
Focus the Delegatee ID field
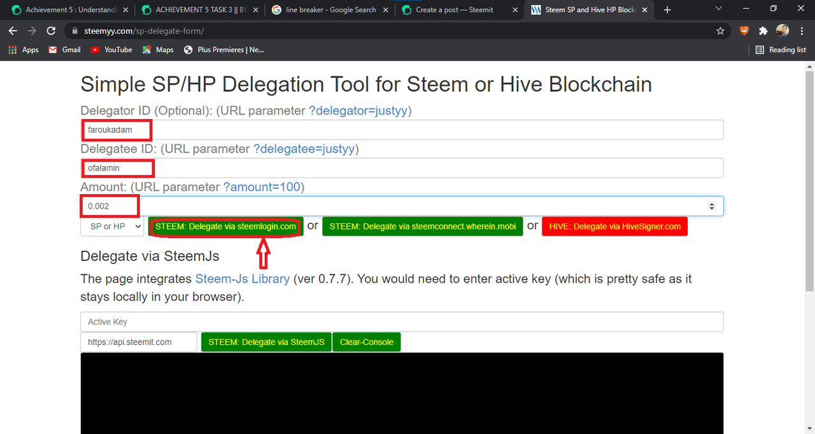click(402, 168)
